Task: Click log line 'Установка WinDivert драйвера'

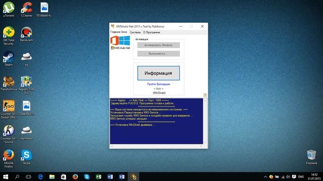Action: [132, 125]
